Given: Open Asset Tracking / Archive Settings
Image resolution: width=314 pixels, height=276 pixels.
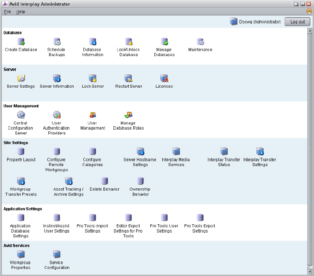Looking at the screenshot, I should [x=69, y=181].
